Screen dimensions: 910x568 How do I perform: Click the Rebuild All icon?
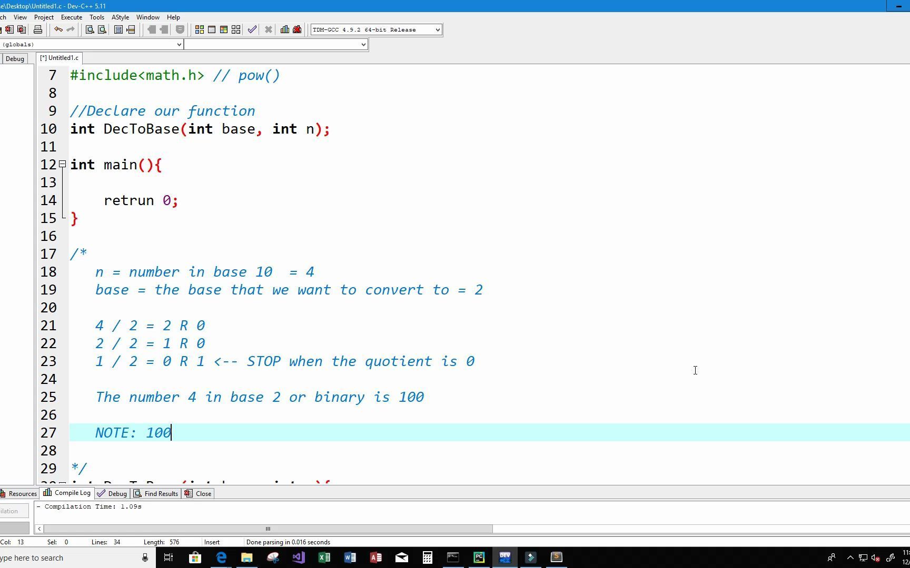[236, 29]
